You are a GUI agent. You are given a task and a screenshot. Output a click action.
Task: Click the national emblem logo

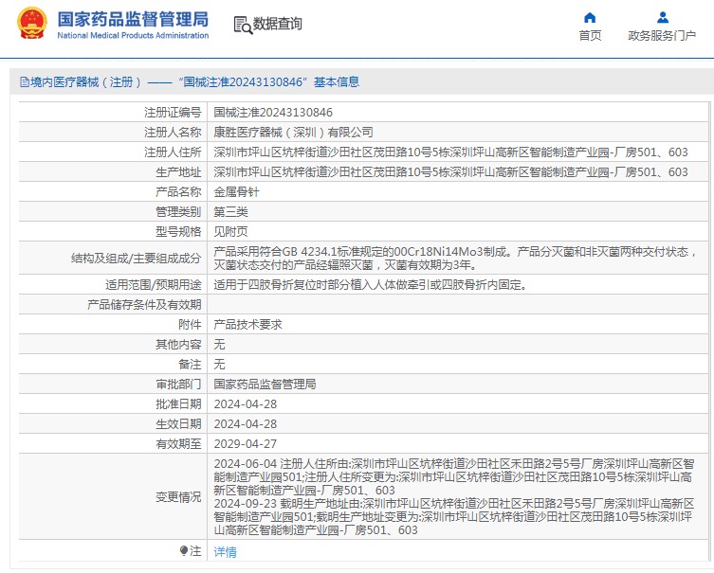point(31,24)
